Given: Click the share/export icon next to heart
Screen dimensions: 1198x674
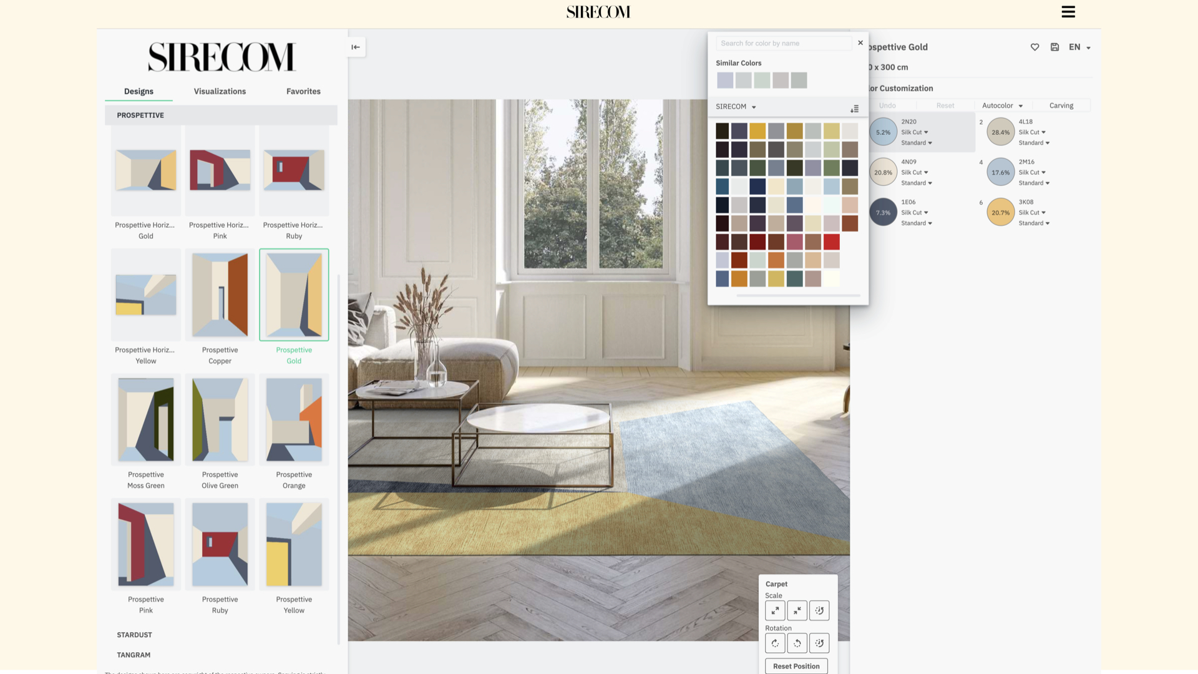Looking at the screenshot, I should point(1055,47).
